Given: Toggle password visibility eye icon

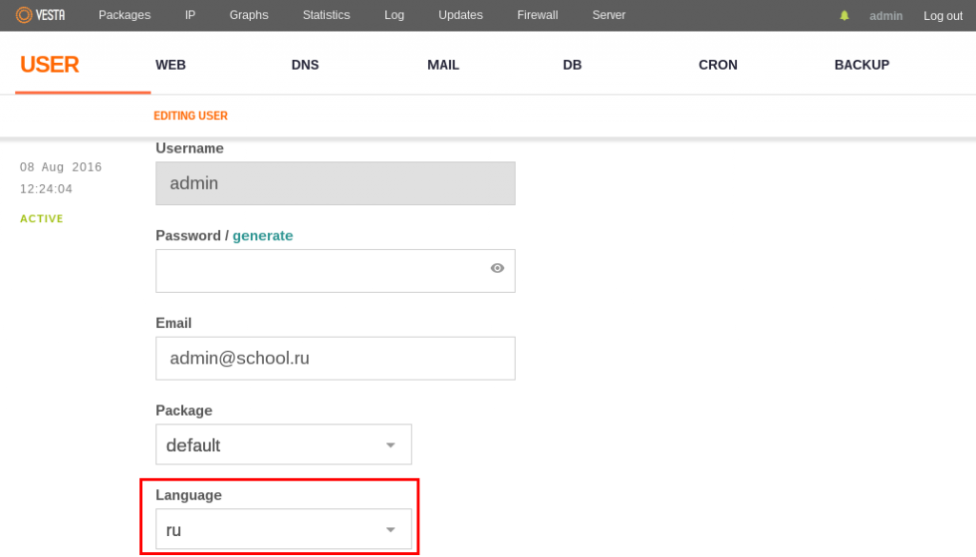Looking at the screenshot, I should pyautogui.click(x=497, y=268).
